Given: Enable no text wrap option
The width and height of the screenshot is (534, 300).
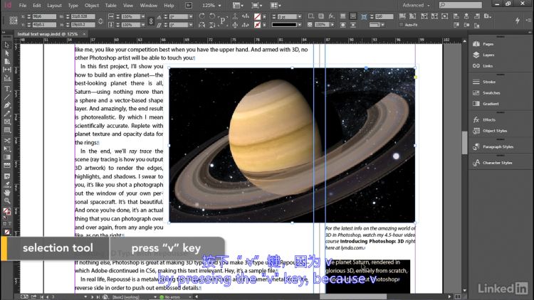Looking at the screenshot, I should [x=343, y=16].
